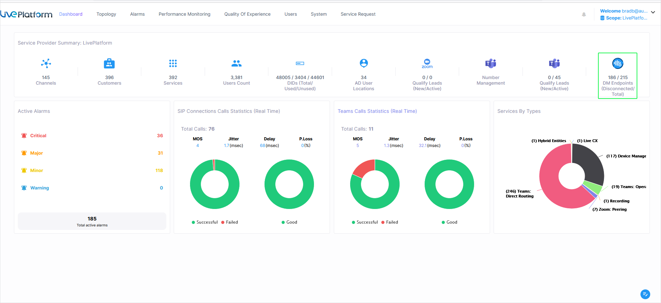The height and width of the screenshot is (303, 661).
Task: Open the Teams Qualify Leads 0 / 45 icon
Action: click(x=554, y=63)
